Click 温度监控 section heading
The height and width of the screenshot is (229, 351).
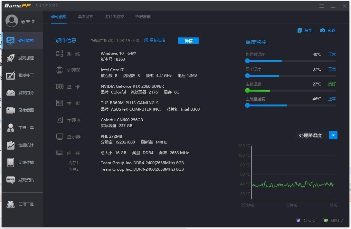pos(256,42)
